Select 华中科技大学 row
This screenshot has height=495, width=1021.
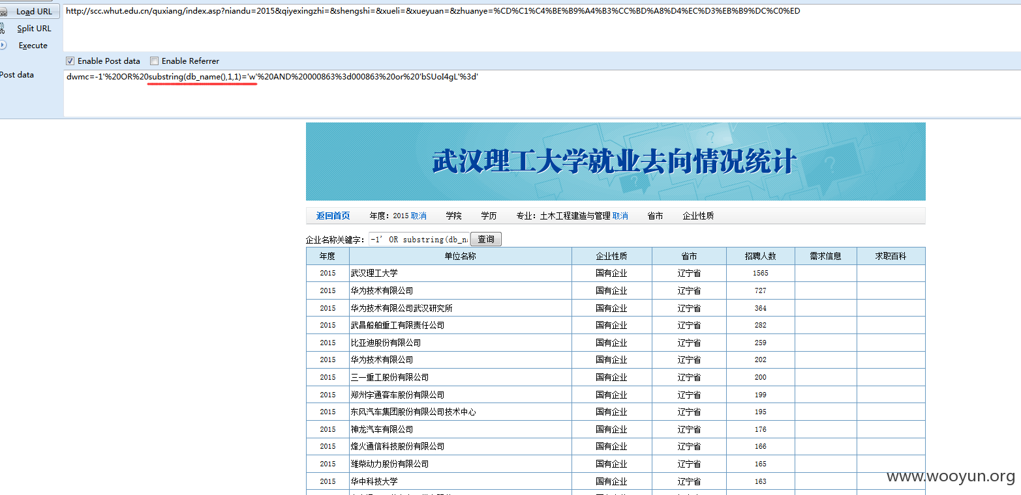(x=615, y=481)
